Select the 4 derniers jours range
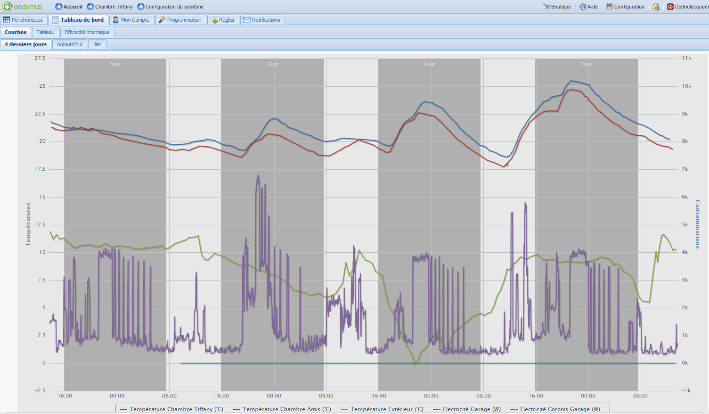This screenshot has height=414, width=709. pyautogui.click(x=25, y=44)
